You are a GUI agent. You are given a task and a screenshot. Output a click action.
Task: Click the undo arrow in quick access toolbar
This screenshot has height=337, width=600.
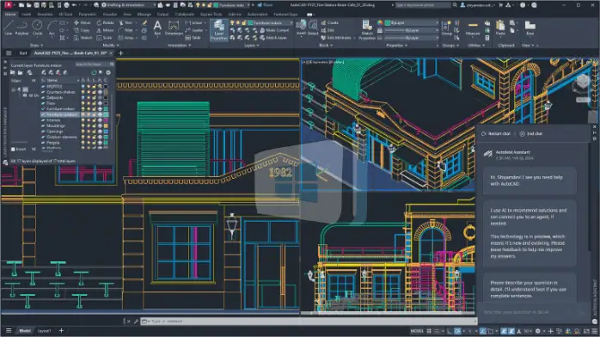[74, 5]
